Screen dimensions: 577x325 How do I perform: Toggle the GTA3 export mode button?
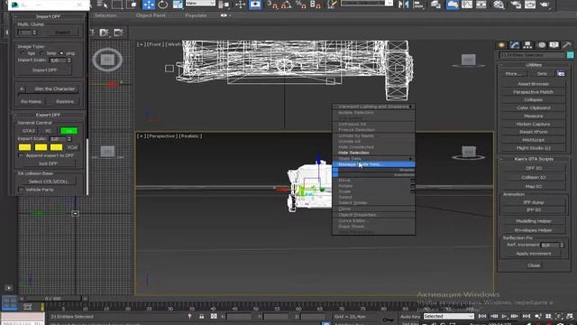[28, 131]
